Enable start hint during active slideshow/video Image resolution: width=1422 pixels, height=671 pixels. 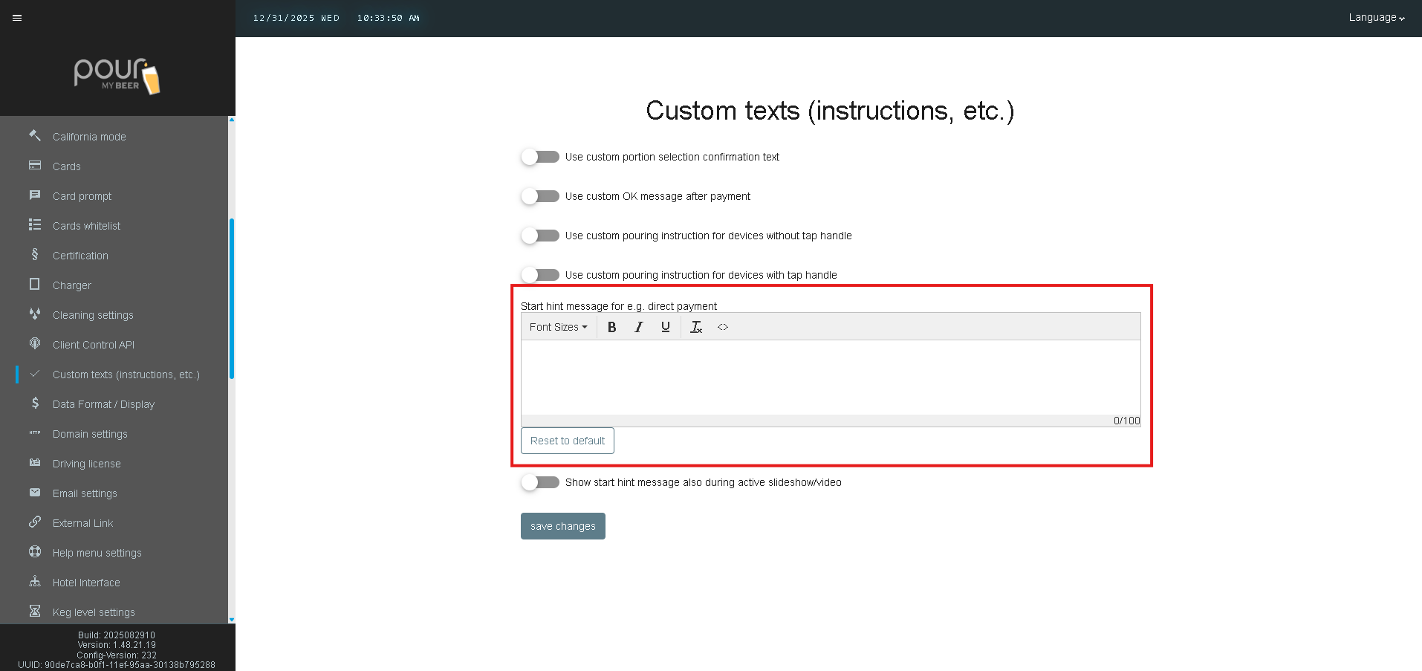[540, 482]
